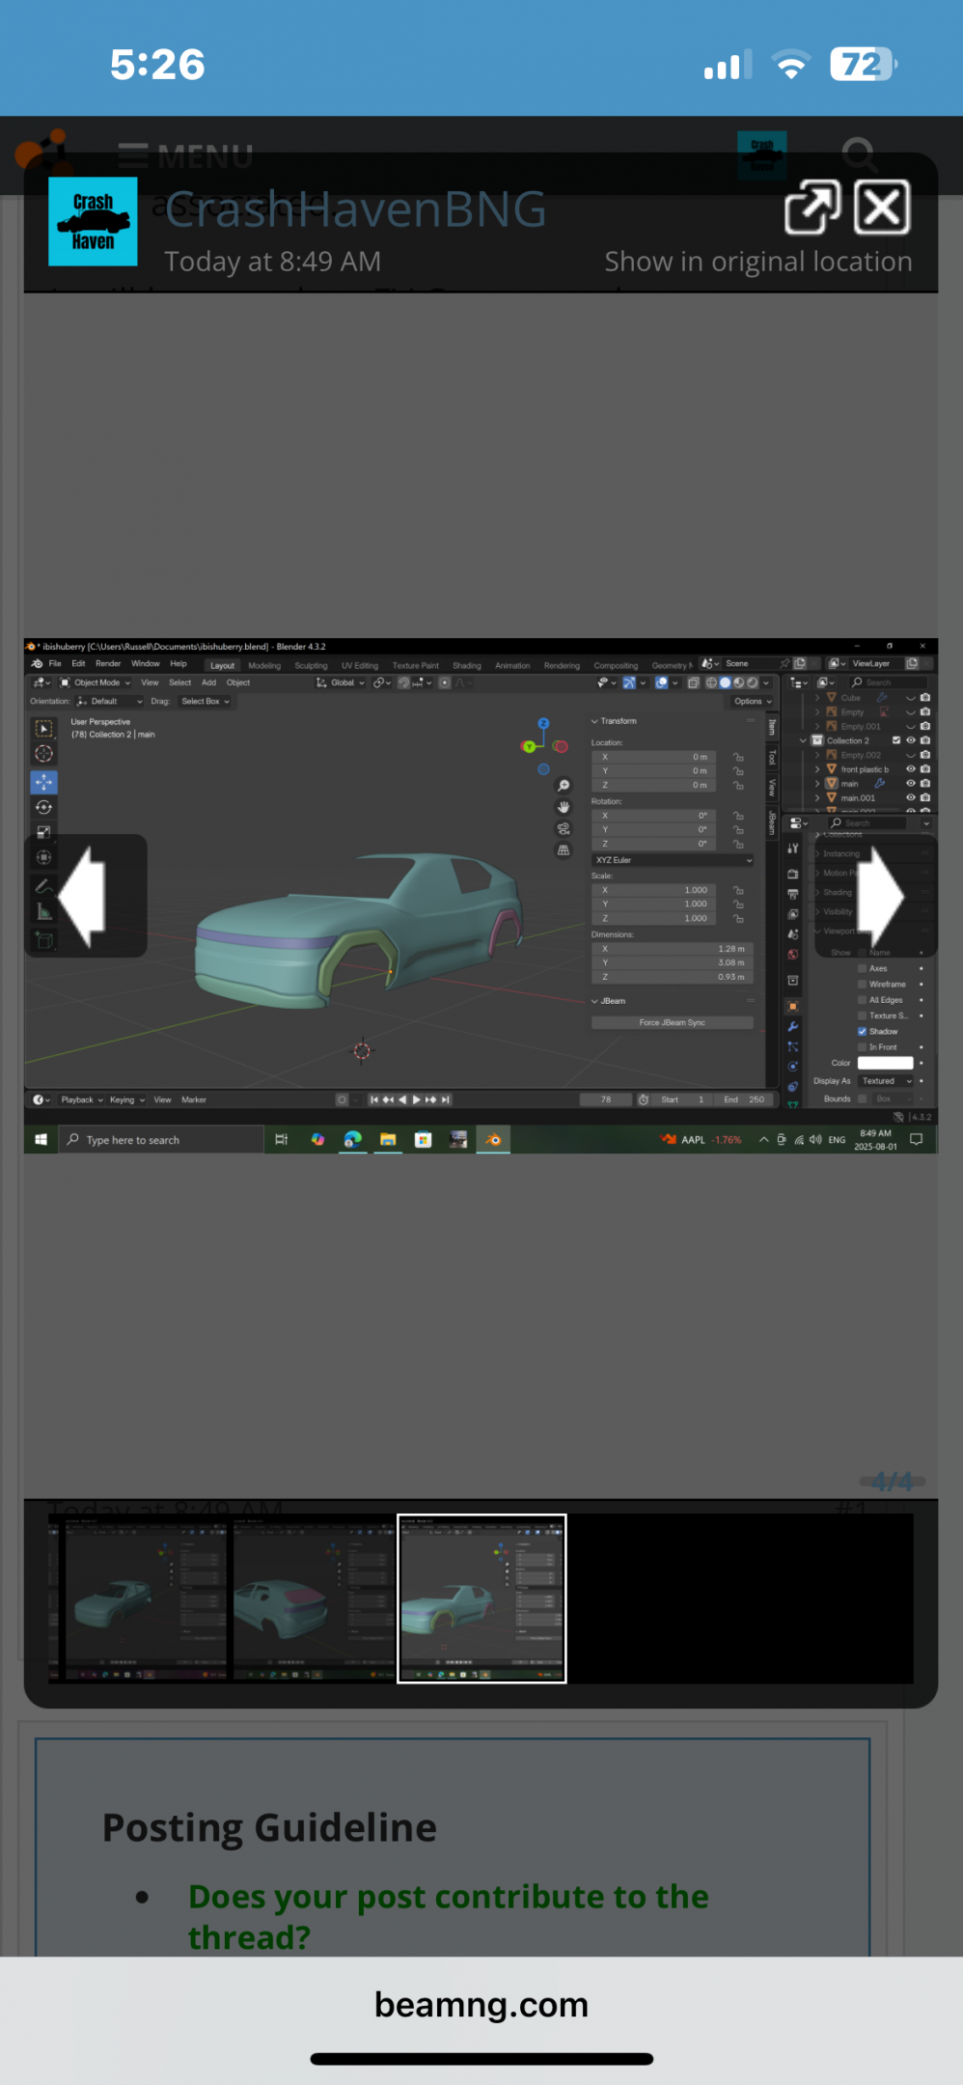This screenshot has height=2085, width=963.
Task: Open Render properties tab icon
Action: pyautogui.click(x=792, y=874)
